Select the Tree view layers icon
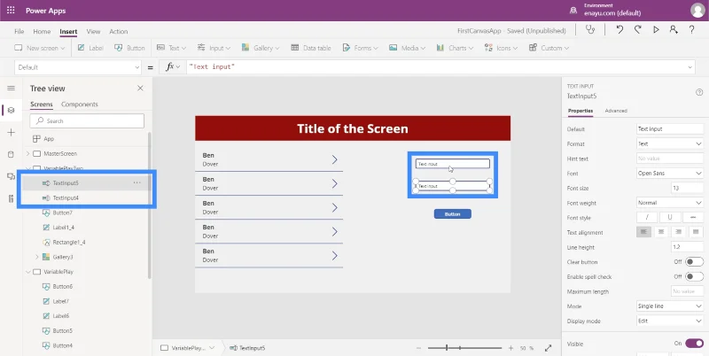The height and width of the screenshot is (356, 709). (11, 110)
